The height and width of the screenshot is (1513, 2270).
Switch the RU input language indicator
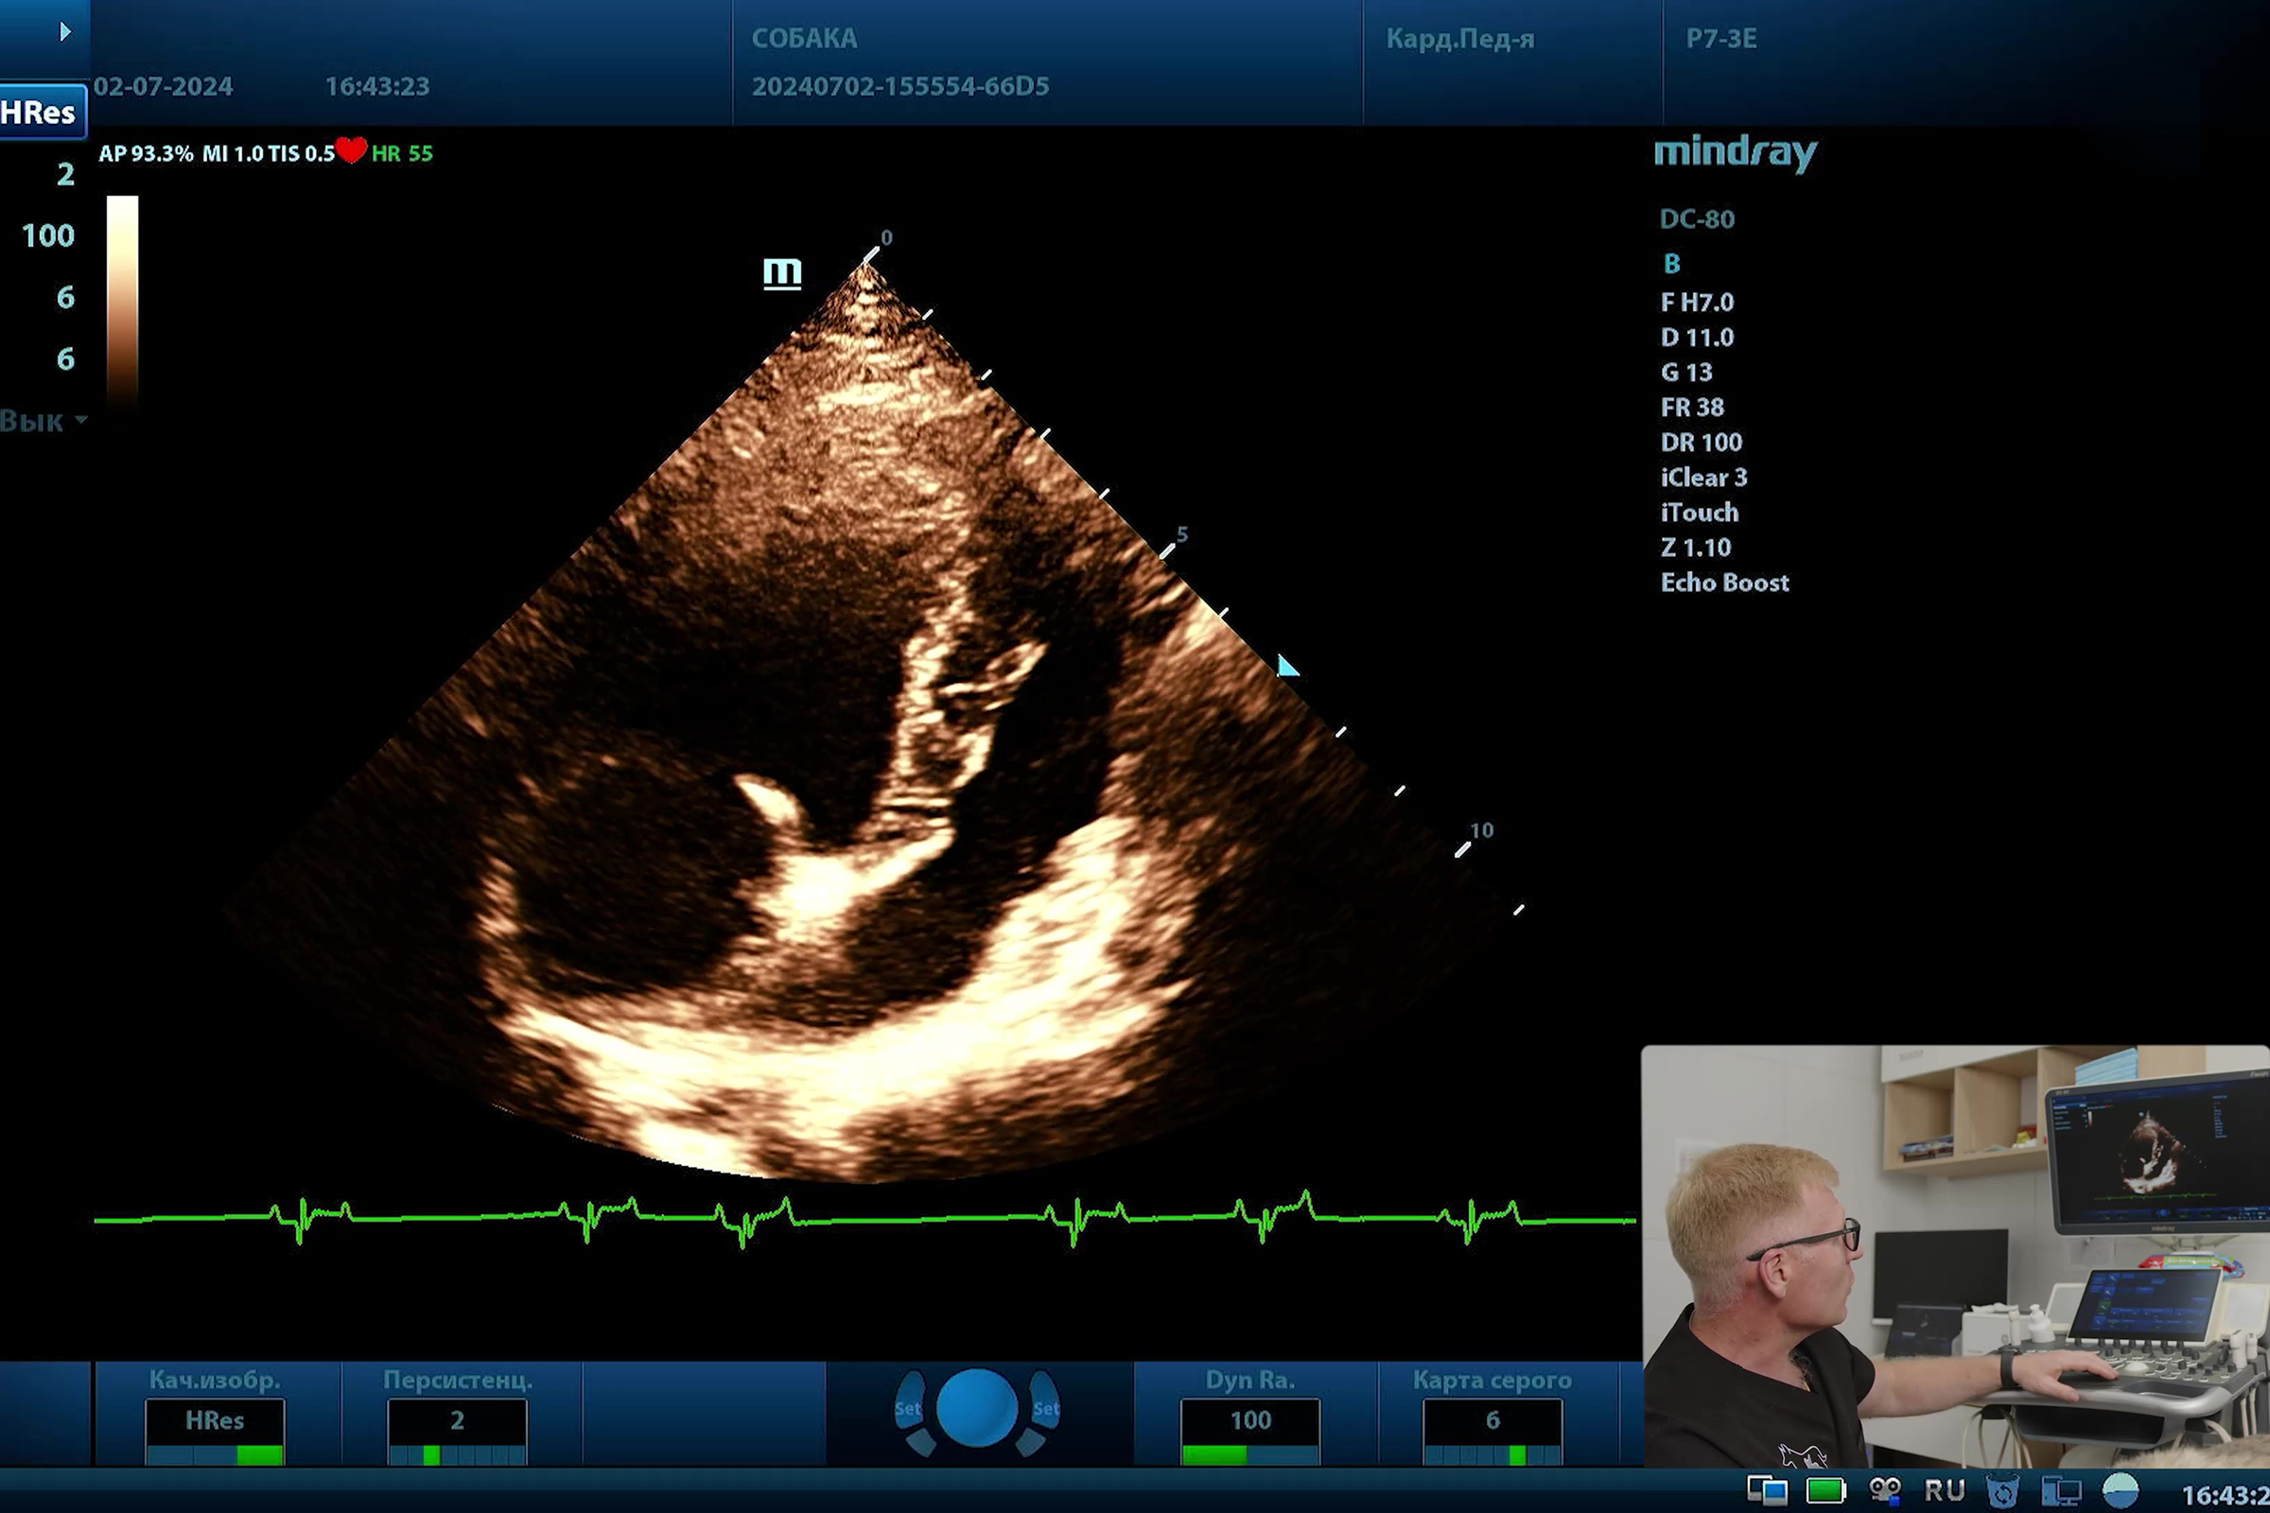(x=1944, y=1491)
